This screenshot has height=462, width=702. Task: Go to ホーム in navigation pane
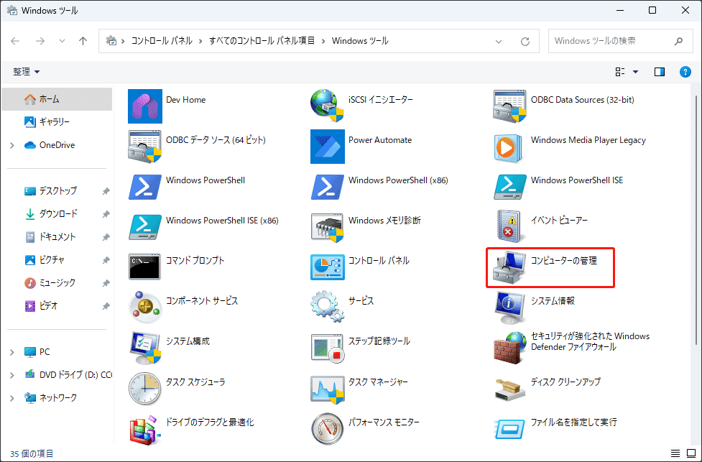pyautogui.click(x=57, y=99)
